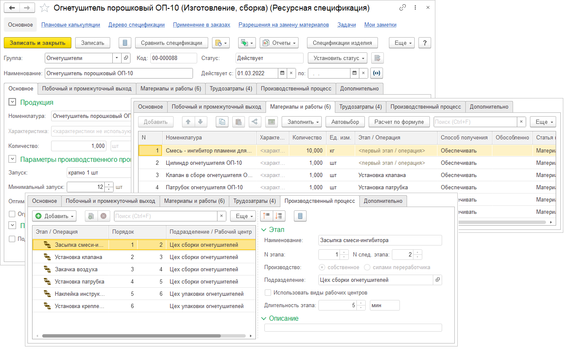565x349 pixels.
Task: Click the move row up arrow icon
Action: pos(188,122)
